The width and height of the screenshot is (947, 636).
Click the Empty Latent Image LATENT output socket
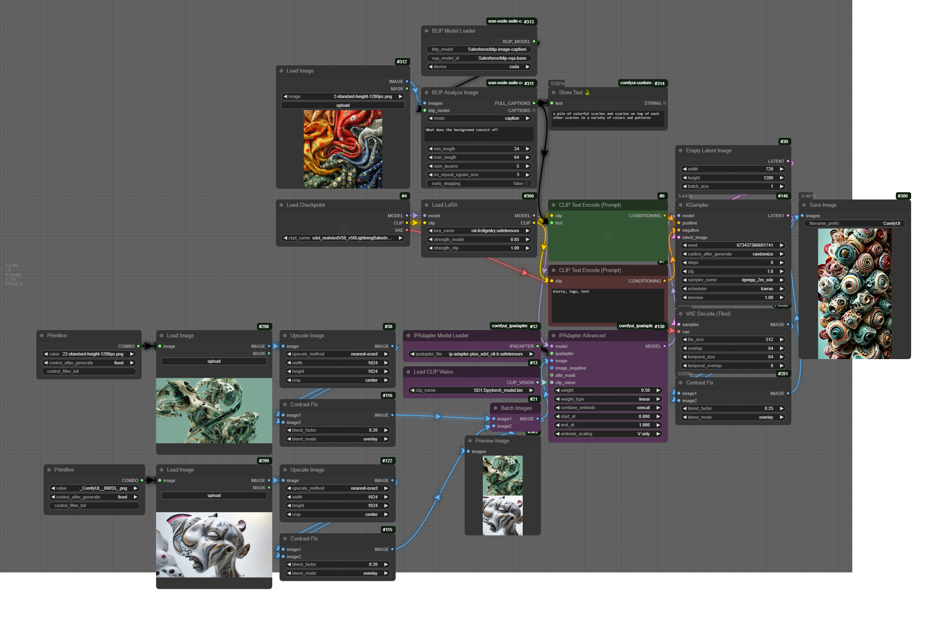click(788, 161)
